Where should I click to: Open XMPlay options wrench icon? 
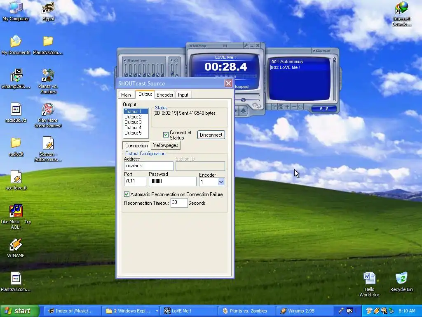(246, 45)
